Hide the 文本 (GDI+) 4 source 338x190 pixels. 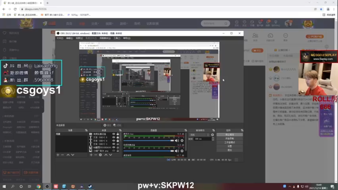pyautogui.click(x=114, y=141)
